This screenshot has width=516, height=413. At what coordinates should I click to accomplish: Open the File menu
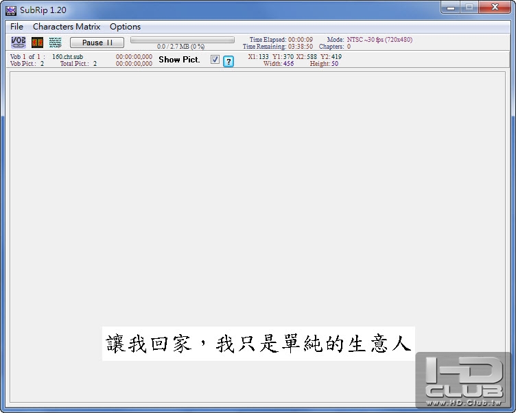coord(16,27)
